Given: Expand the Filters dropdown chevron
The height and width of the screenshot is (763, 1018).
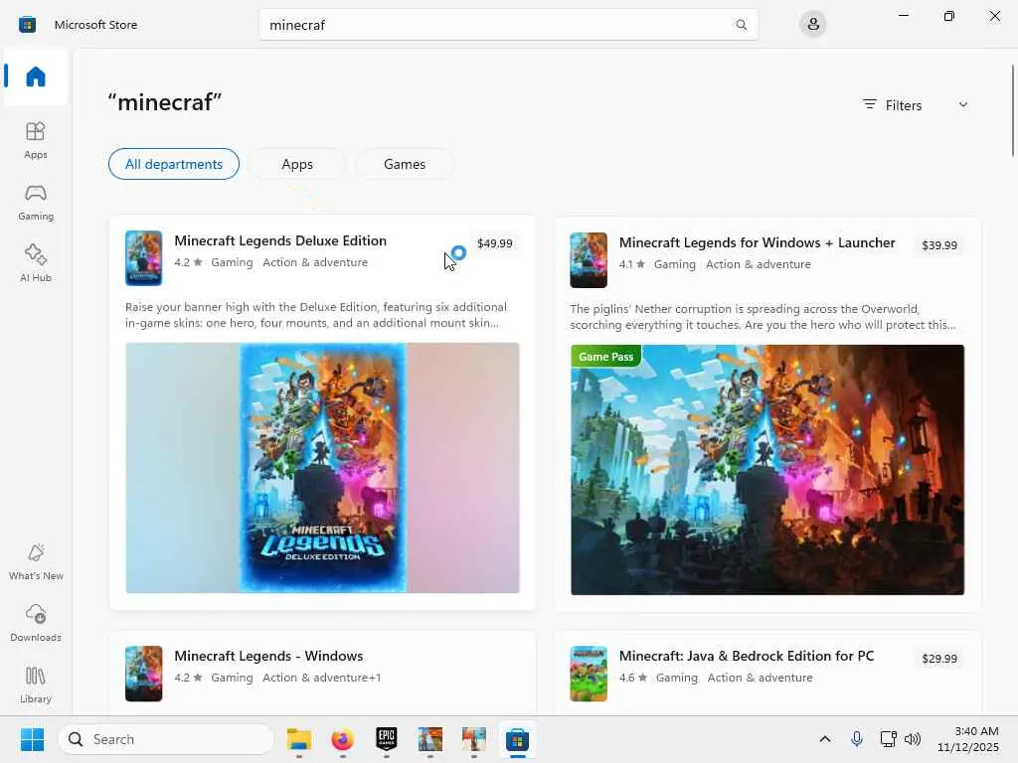Looking at the screenshot, I should pos(962,104).
